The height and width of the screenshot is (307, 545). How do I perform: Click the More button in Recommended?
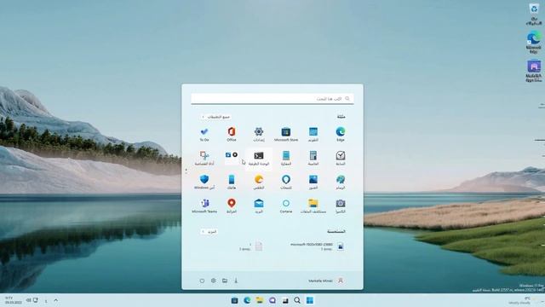click(209, 231)
